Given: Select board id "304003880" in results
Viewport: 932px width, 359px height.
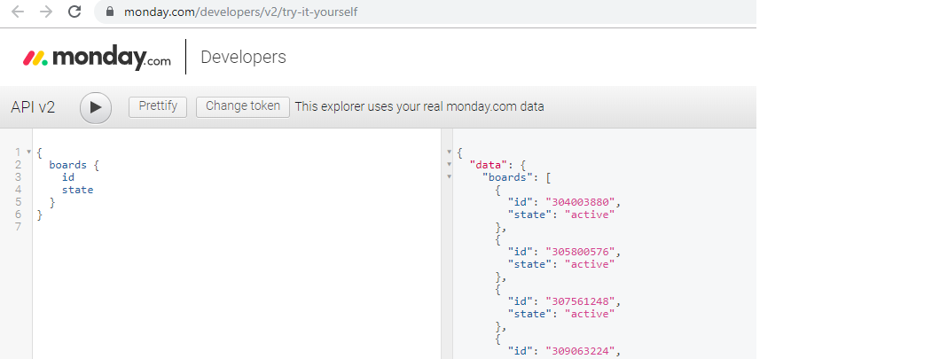Looking at the screenshot, I should pyautogui.click(x=580, y=202).
